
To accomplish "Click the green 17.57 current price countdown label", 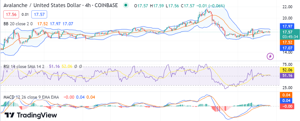I will [289, 34].
